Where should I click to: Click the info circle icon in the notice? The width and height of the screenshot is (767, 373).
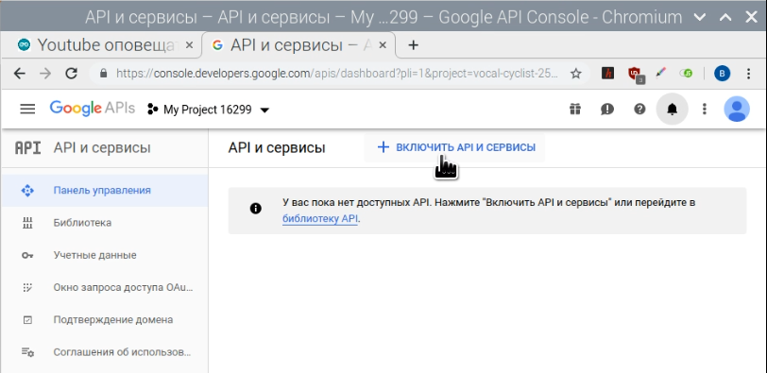tap(255, 209)
